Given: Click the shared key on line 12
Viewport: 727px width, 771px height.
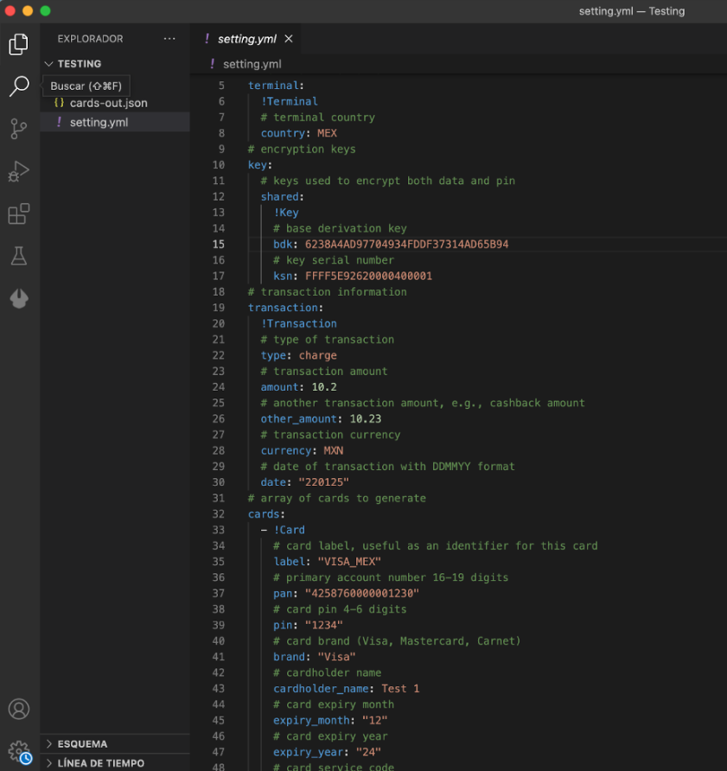Looking at the screenshot, I should (x=279, y=197).
